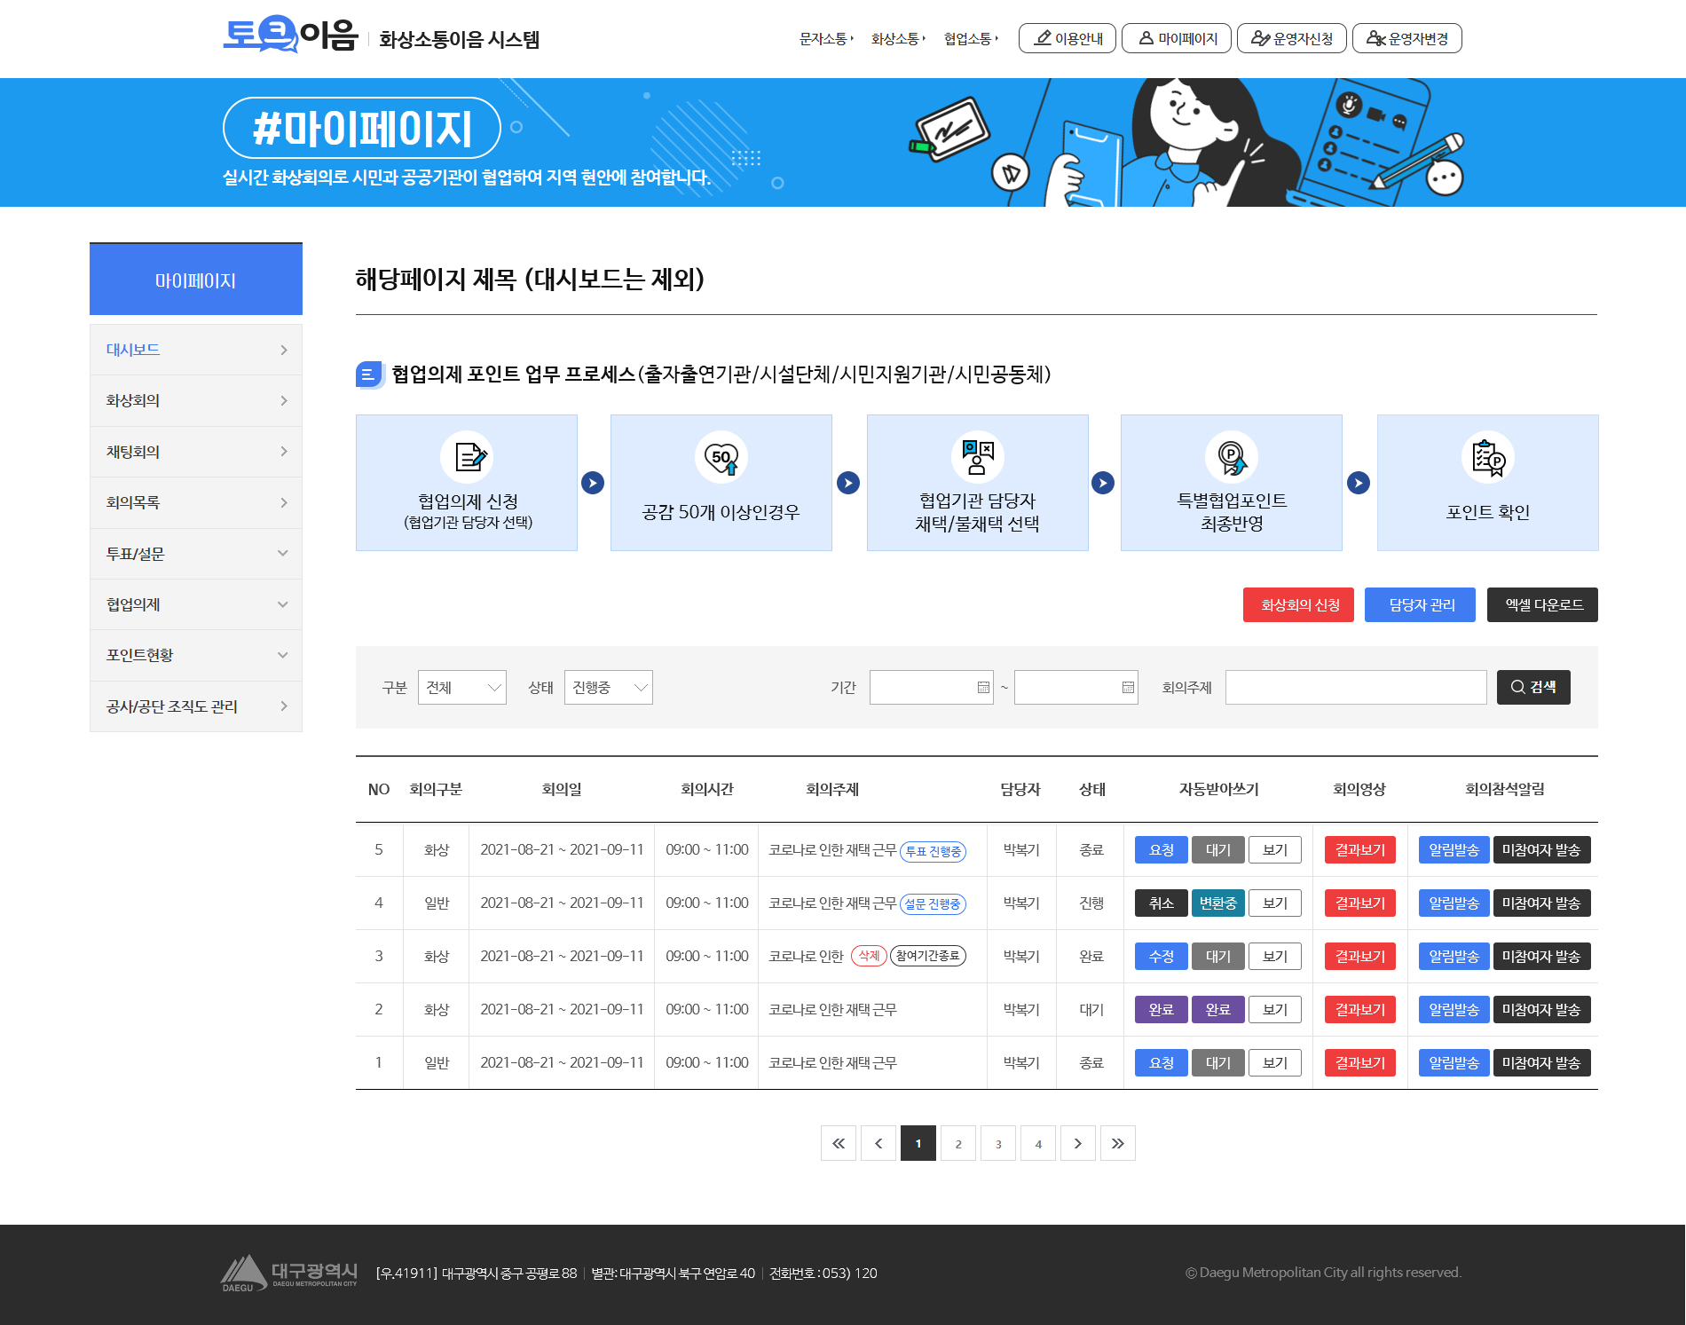Image resolution: width=1686 pixels, height=1325 pixels.
Task: Click the 협업의제 신청 document icon
Action: [466, 457]
